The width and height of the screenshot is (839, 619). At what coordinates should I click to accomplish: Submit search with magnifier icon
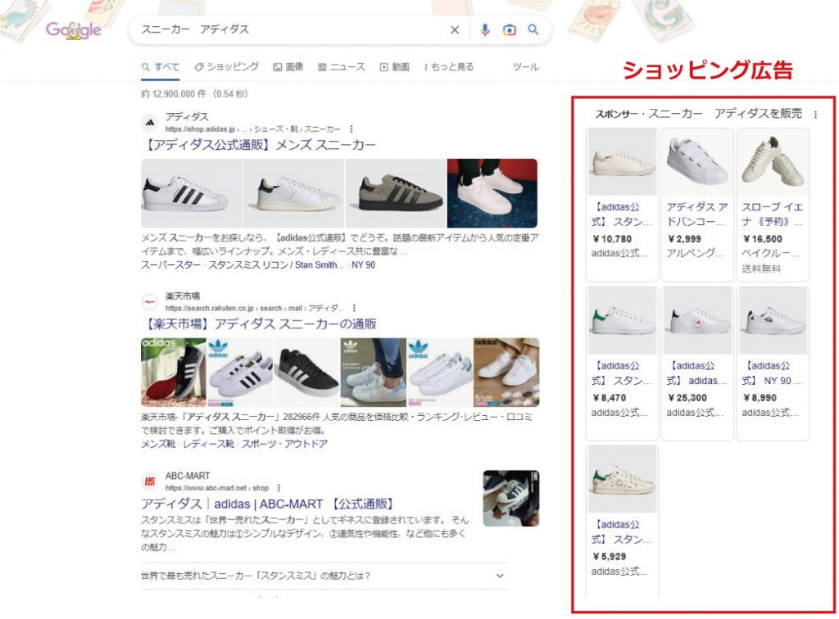click(x=533, y=29)
